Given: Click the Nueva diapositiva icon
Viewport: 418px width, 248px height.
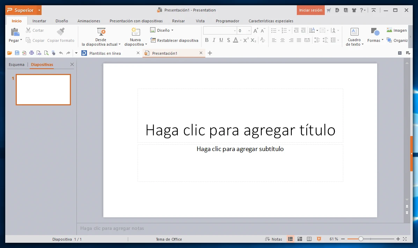Looking at the screenshot, I should (135, 32).
